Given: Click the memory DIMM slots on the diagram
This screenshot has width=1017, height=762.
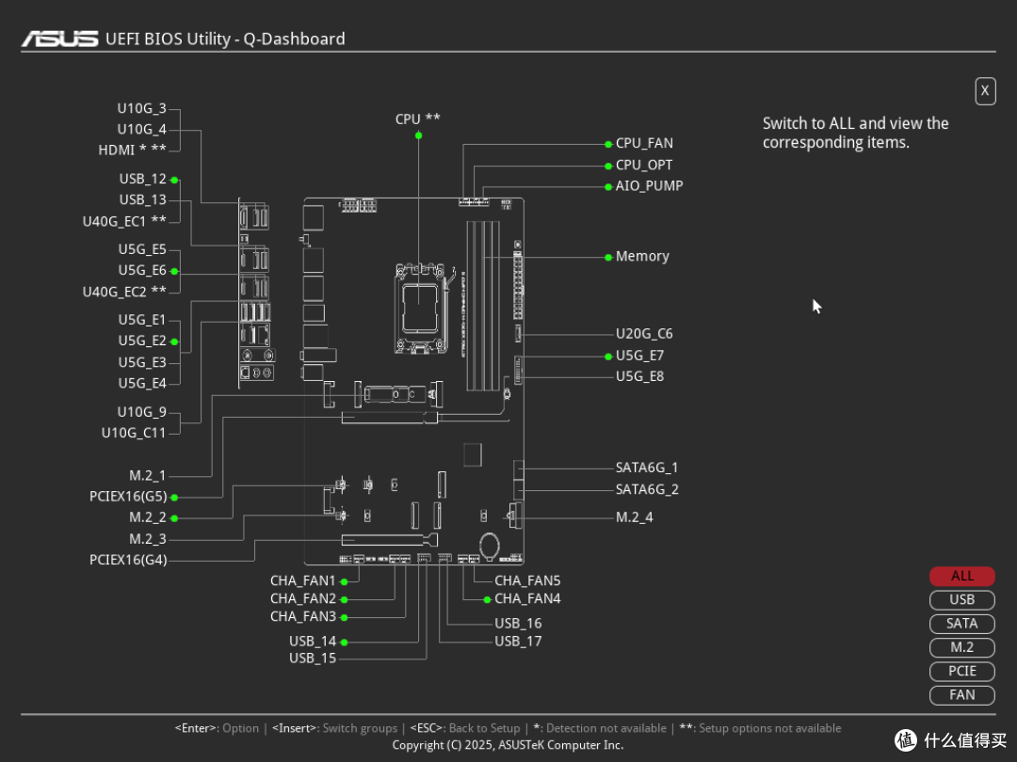Looking at the screenshot, I should click(483, 306).
